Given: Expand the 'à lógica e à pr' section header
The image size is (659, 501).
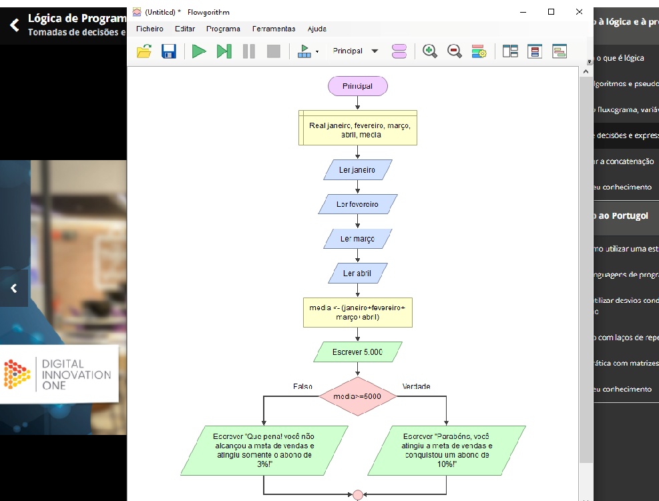Looking at the screenshot, I should coord(626,22).
